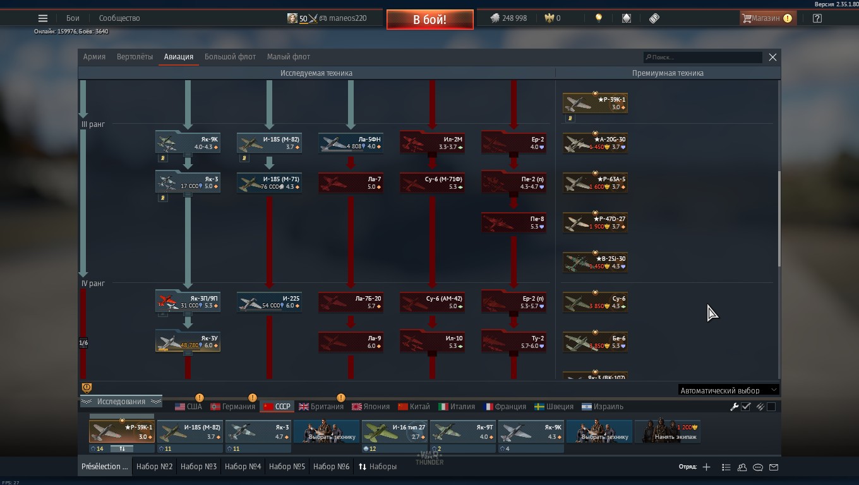859x485 pixels.
Task: Select И-16 тип 27 in the crew slotbar
Action: click(395, 431)
